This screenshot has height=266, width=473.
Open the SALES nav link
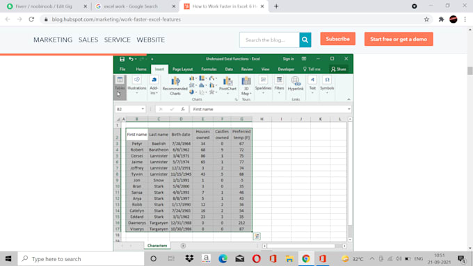coord(88,40)
